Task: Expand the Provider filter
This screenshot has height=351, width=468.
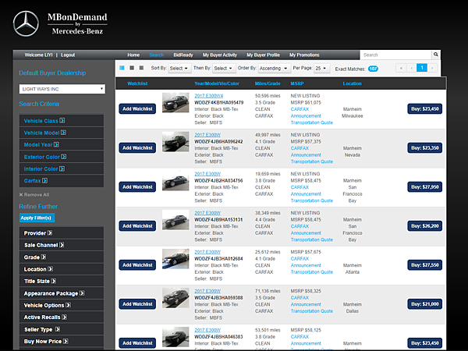Action: click(x=62, y=232)
